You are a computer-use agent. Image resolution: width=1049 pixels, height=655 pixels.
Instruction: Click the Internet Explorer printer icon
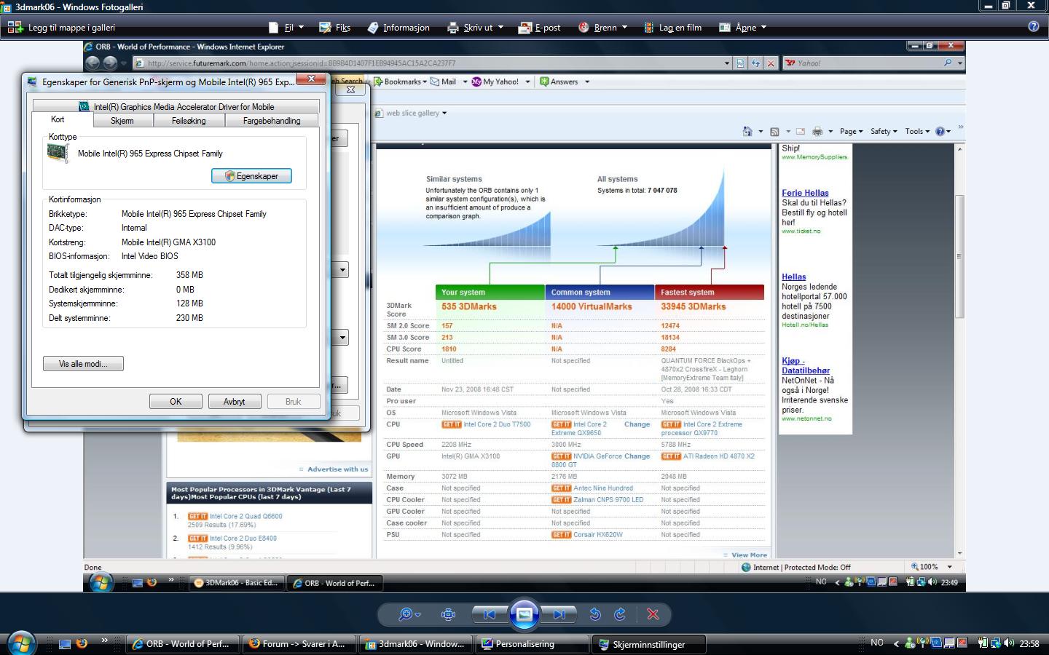pos(817,132)
